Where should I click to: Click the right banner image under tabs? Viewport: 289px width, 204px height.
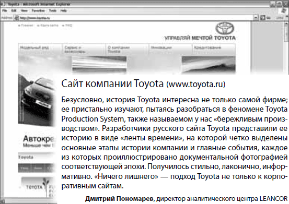[x=209, y=65]
